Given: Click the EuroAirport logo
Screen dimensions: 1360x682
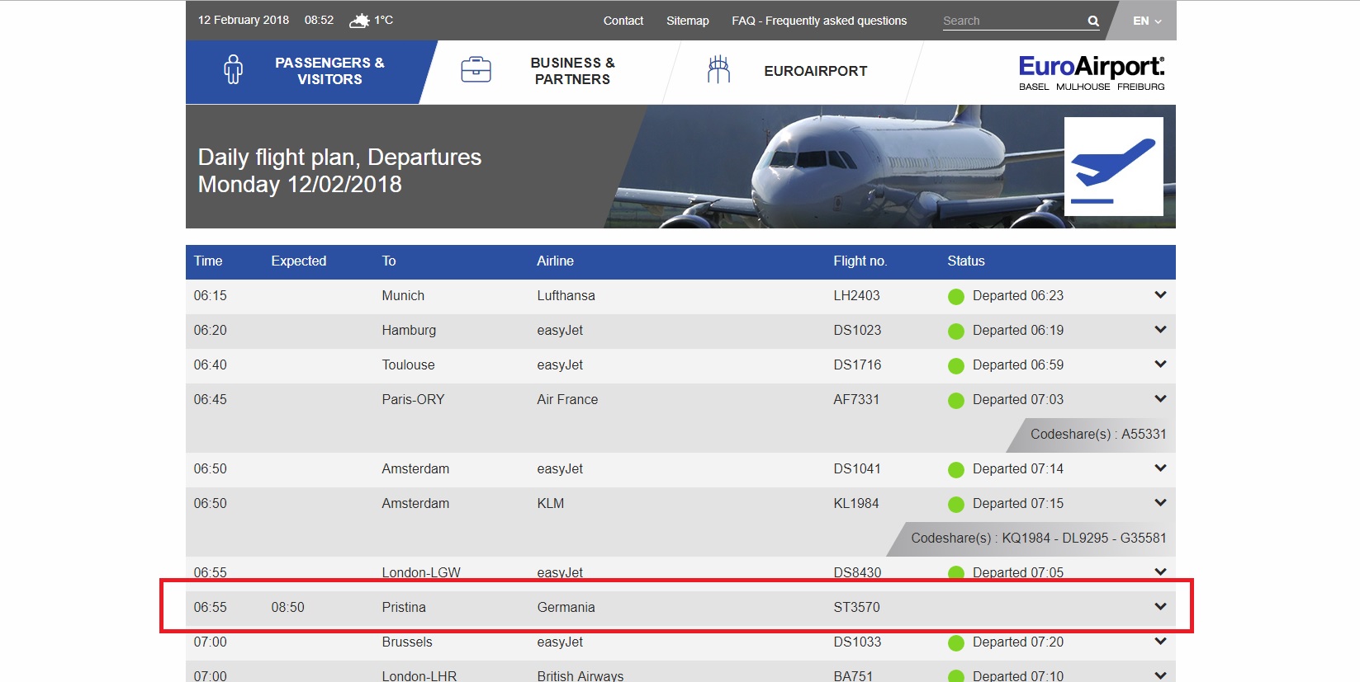Looking at the screenshot, I should tap(1092, 73).
